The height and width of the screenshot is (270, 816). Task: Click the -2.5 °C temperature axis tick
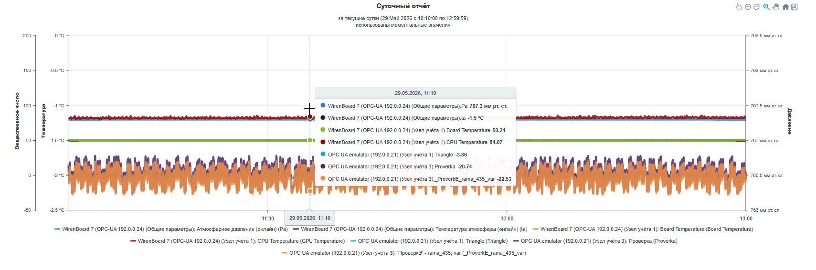click(x=57, y=210)
